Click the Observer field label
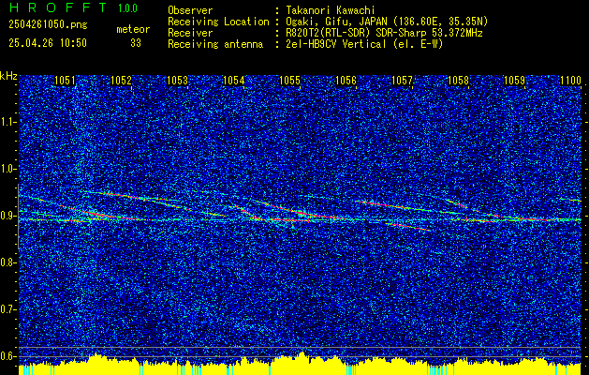This screenshot has width=589, height=375. (x=190, y=10)
